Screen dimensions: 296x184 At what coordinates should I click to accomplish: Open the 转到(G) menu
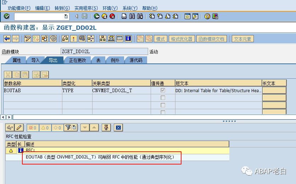62,8
